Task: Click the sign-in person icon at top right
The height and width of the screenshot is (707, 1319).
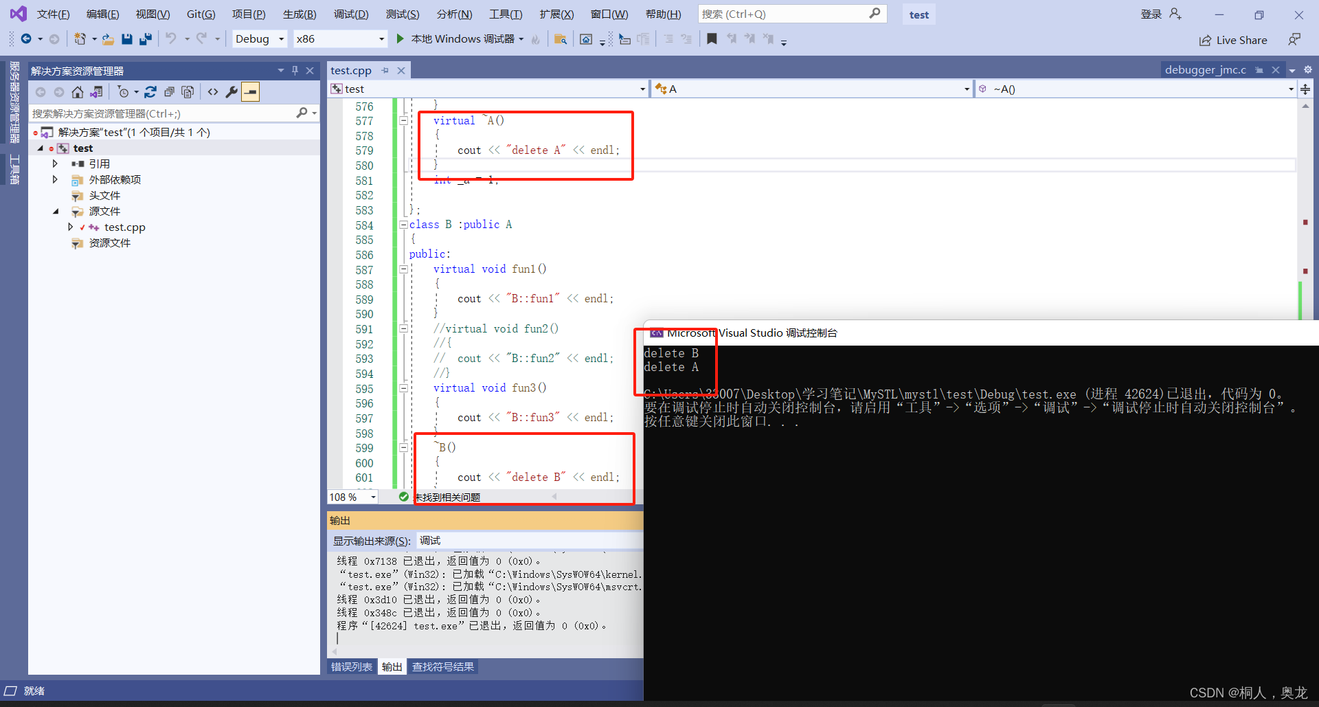Action: 1175,14
